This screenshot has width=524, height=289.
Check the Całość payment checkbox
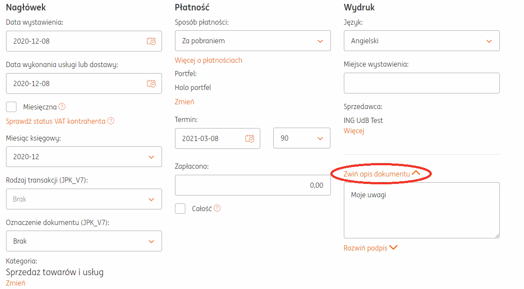[x=180, y=208]
